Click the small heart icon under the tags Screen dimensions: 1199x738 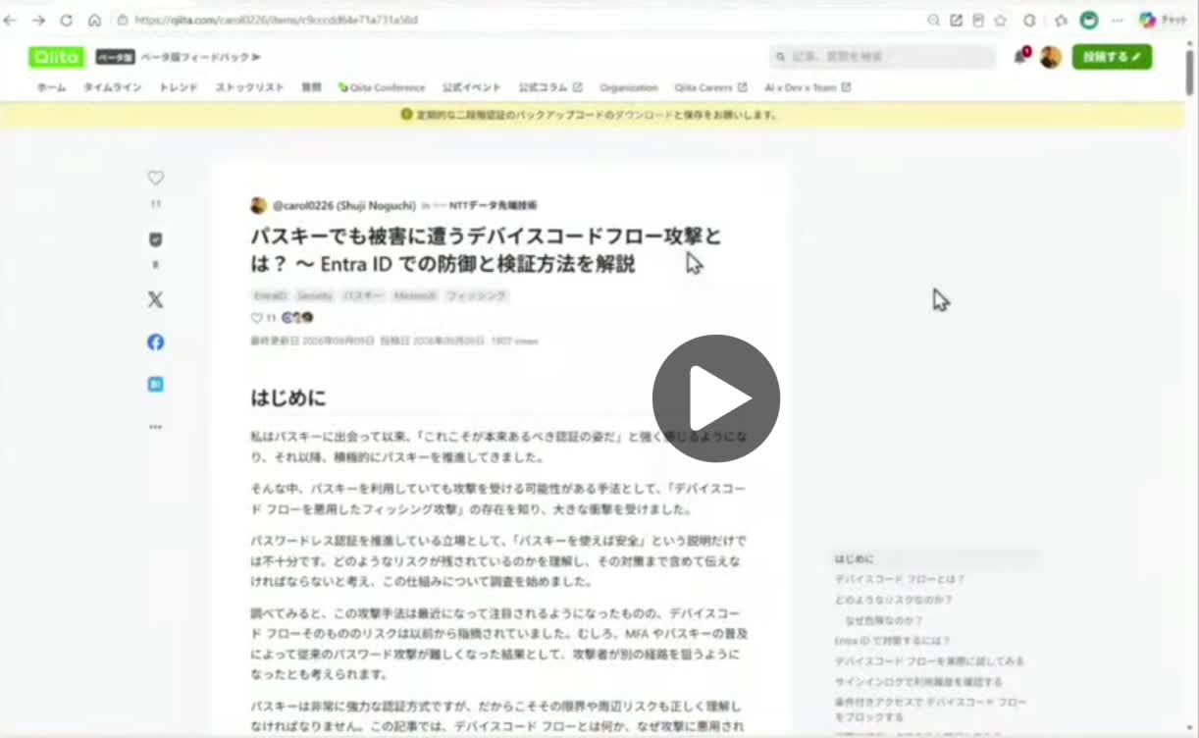pyautogui.click(x=257, y=318)
